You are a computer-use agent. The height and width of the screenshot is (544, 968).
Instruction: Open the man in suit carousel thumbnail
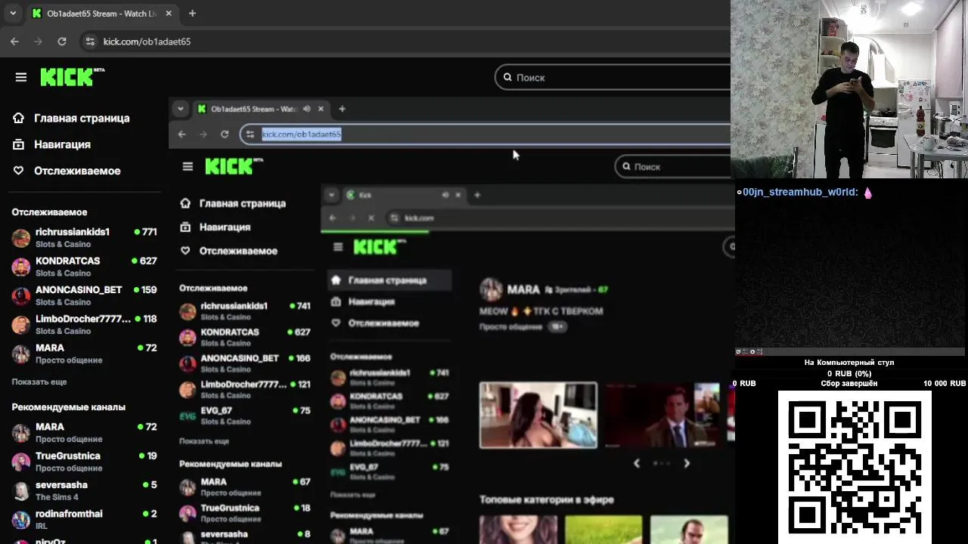[662, 415]
